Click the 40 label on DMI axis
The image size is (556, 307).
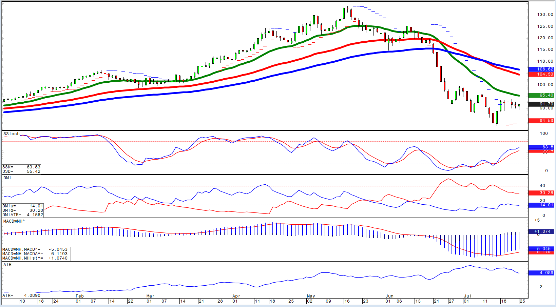(542, 186)
